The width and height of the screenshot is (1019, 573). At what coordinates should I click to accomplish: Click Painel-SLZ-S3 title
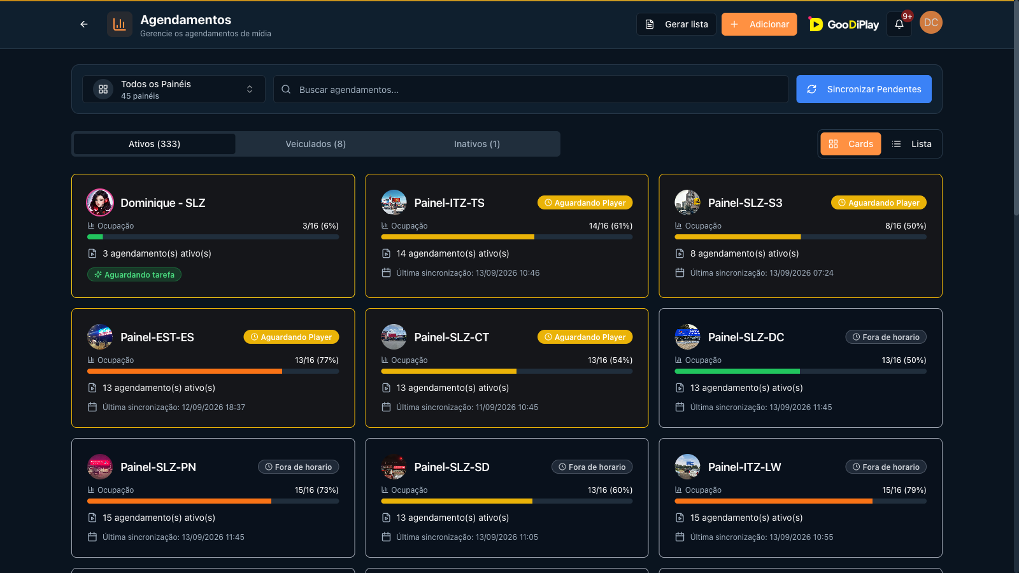pos(745,202)
